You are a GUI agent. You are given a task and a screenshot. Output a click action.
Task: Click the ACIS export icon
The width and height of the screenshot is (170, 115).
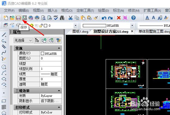(x=25, y=18)
